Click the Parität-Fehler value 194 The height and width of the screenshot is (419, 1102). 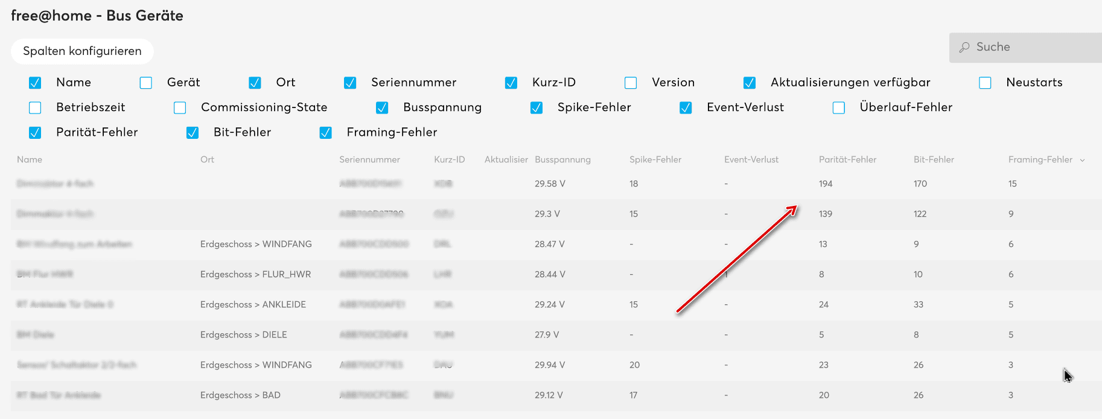[826, 184]
